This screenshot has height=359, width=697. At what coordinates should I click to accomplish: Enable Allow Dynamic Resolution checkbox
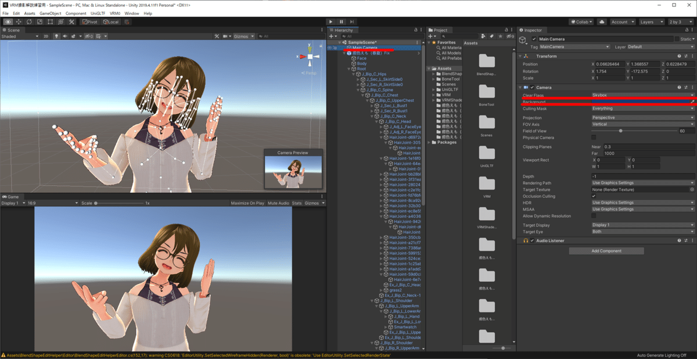tap(594, 216)
